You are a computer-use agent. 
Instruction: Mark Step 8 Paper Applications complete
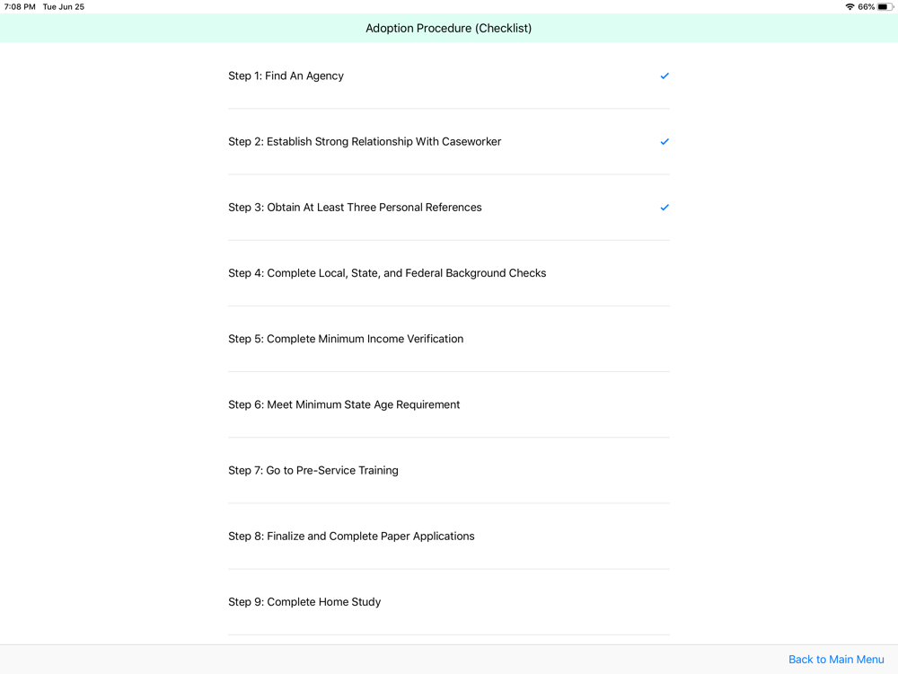[351, 536]
